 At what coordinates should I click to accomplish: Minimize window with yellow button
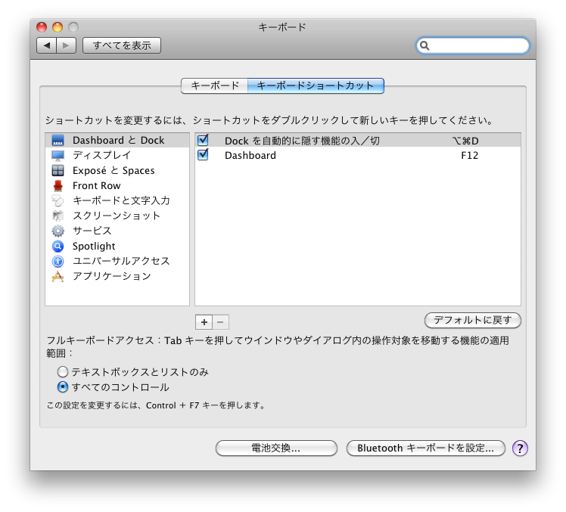(58, 27)
